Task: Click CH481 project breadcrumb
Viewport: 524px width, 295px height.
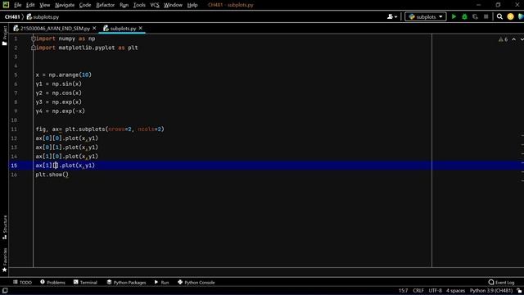Action: (12, 16)
